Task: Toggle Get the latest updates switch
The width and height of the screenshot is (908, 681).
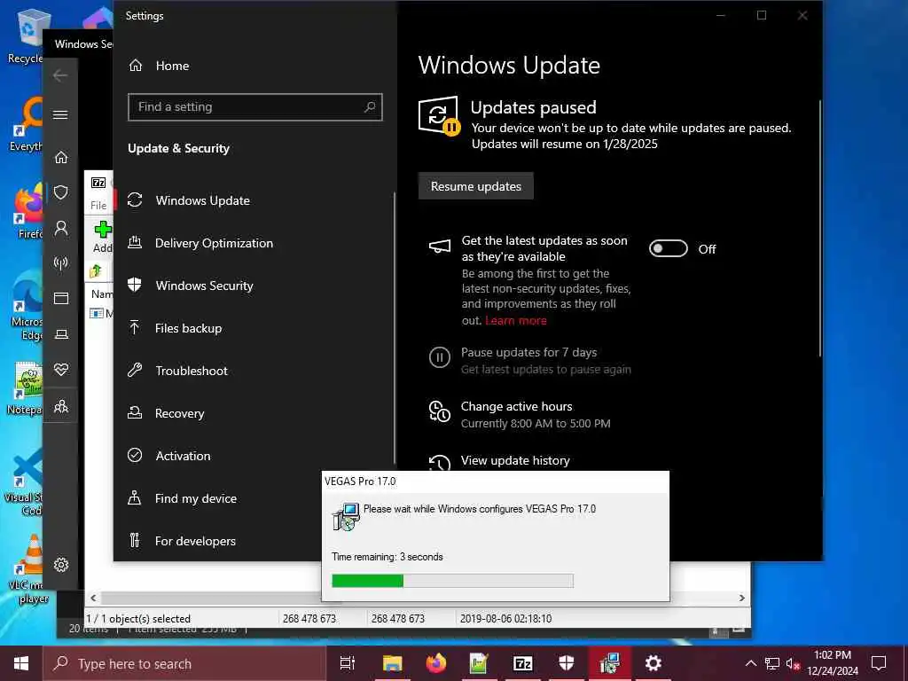Action: pos(669,249)
